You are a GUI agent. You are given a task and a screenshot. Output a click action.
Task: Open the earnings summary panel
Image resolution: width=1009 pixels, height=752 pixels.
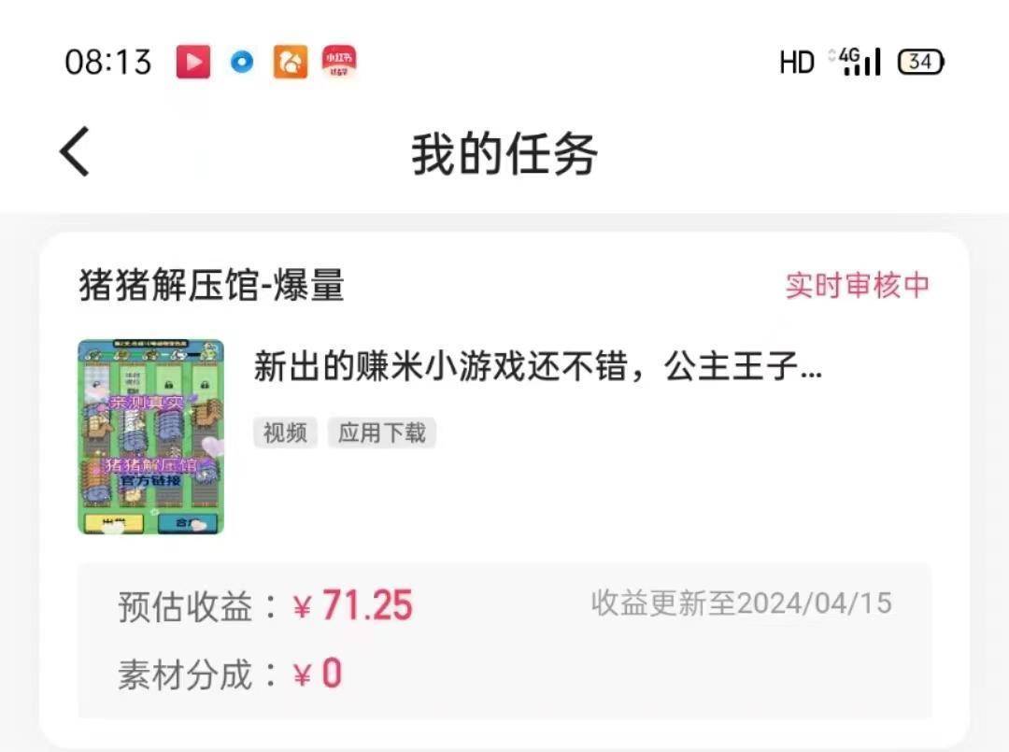504,641
